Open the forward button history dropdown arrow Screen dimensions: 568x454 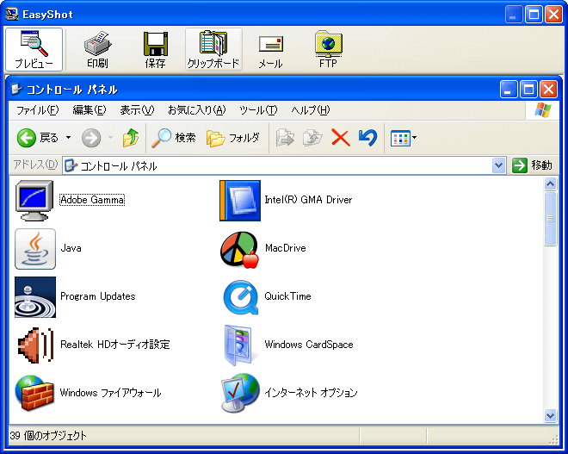(x=110, y=138)
